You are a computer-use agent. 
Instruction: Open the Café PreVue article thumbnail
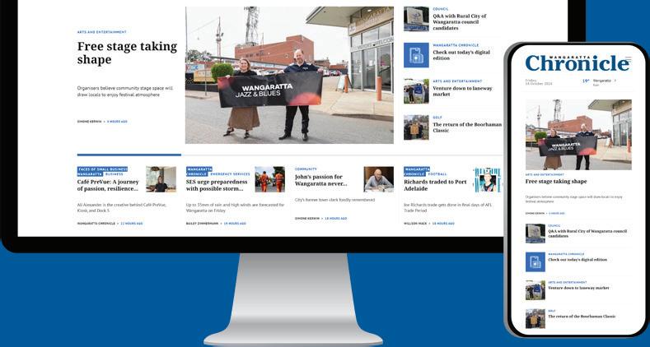[x=161, y=179]
